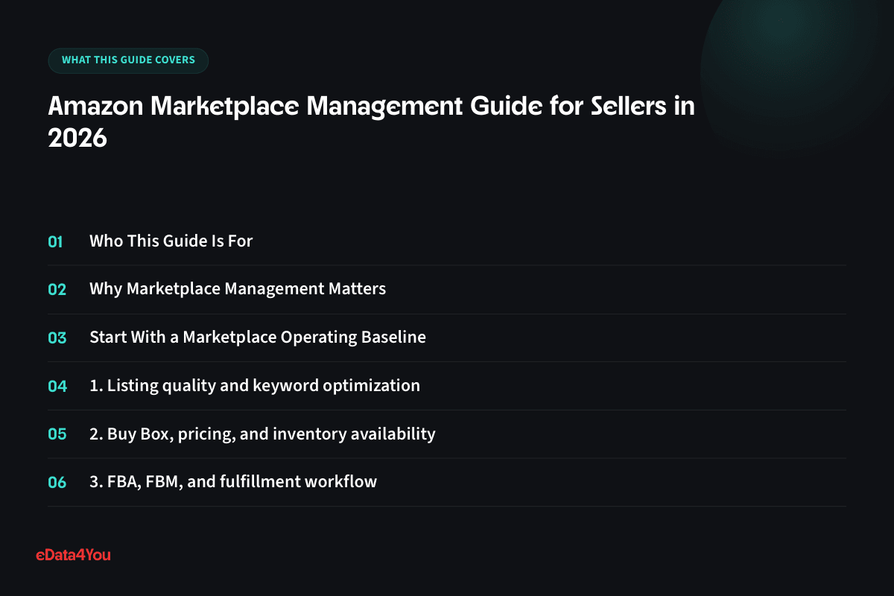Open 'Why Marketplace Management Matters' entry
894x596 pixels.
(x=238, y=289)
